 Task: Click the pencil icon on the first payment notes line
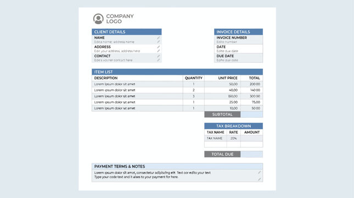pyautogui.click(x=260, y=173)
